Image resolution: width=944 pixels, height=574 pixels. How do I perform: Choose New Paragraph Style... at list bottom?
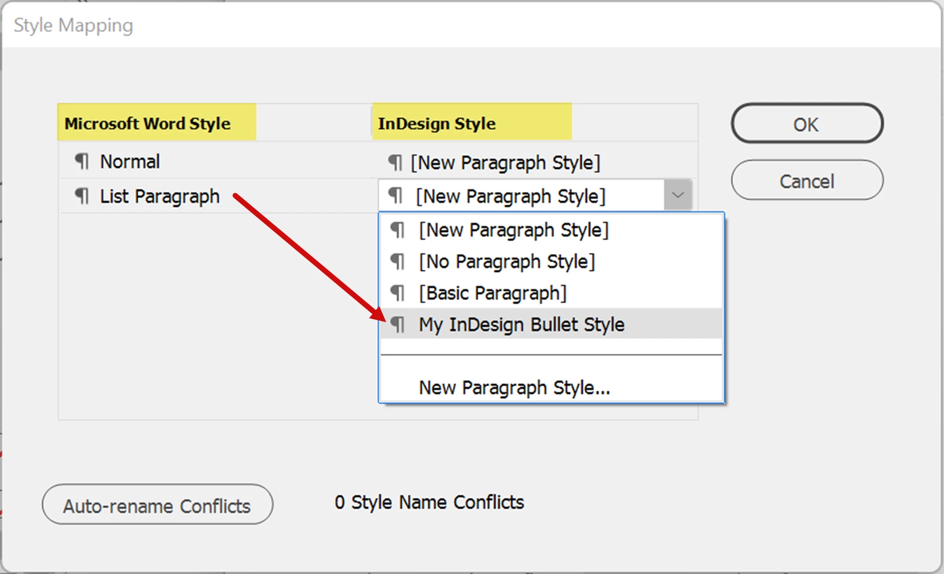pos(551,387)
